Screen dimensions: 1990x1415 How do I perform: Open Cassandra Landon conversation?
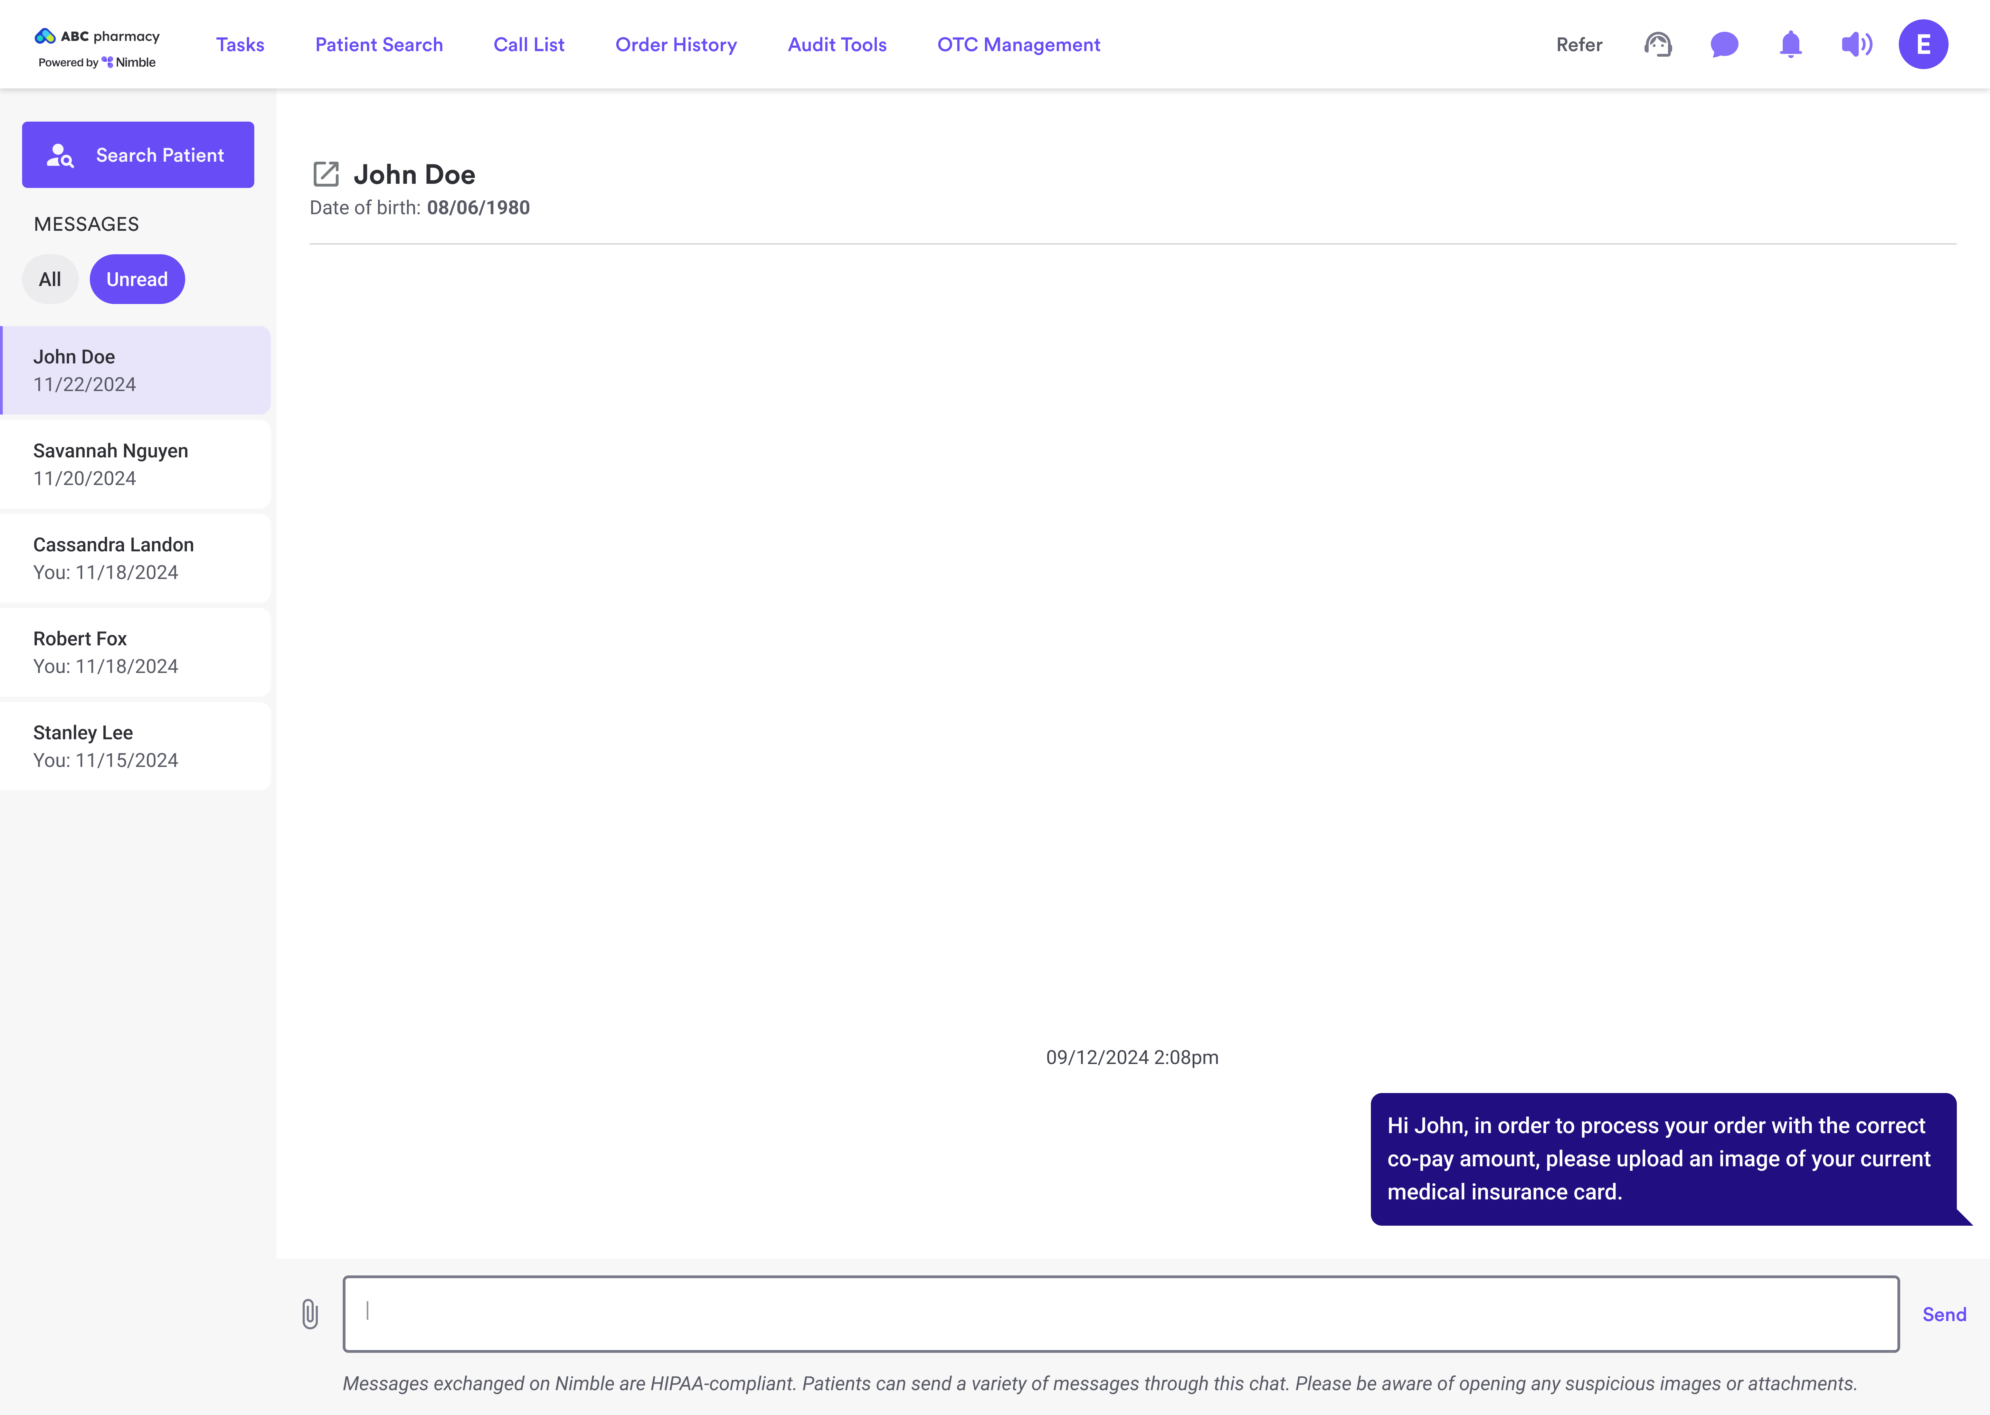pos(135,559)
